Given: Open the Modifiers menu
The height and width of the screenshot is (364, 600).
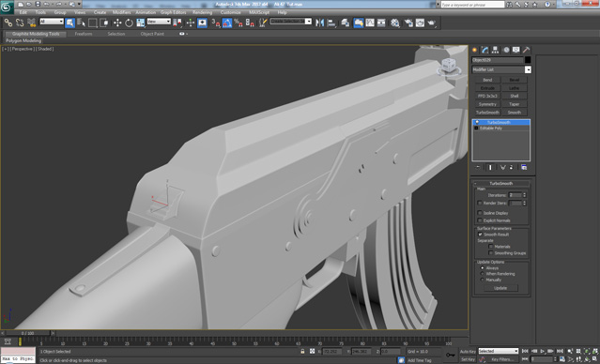Looking at the screenshot, I should point(122,12).
